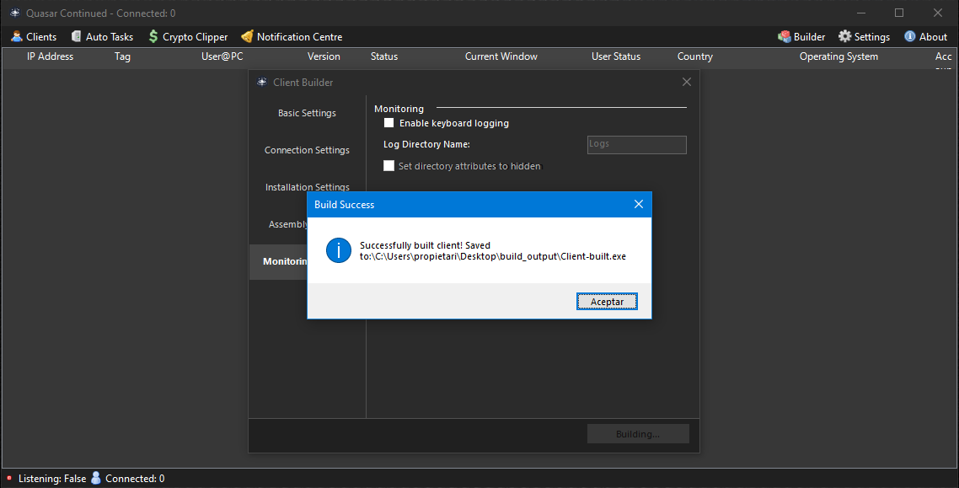Click the connected user icon in status bar

96,478
